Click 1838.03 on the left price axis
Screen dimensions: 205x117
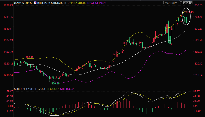8,5
